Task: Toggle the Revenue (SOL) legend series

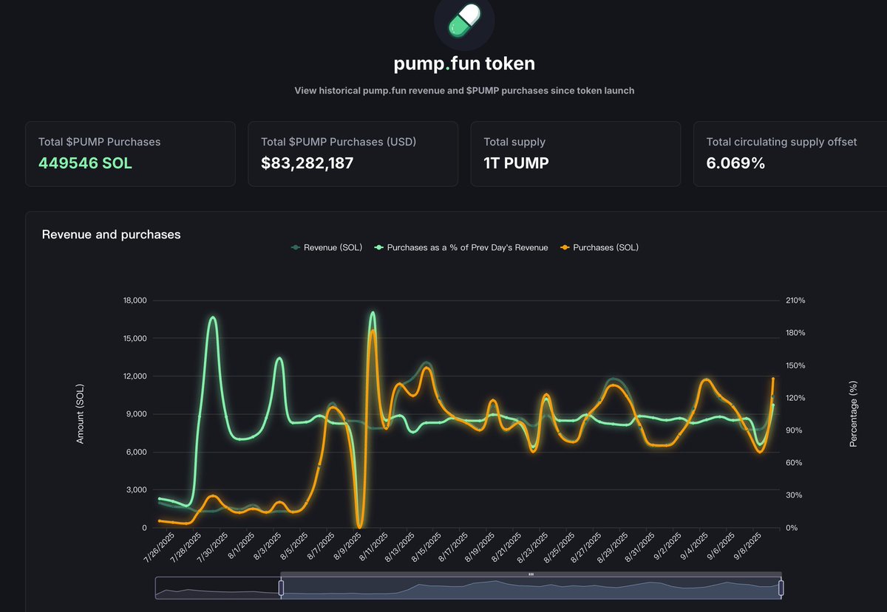Action: pyautogui.click(x=327, y=247)
